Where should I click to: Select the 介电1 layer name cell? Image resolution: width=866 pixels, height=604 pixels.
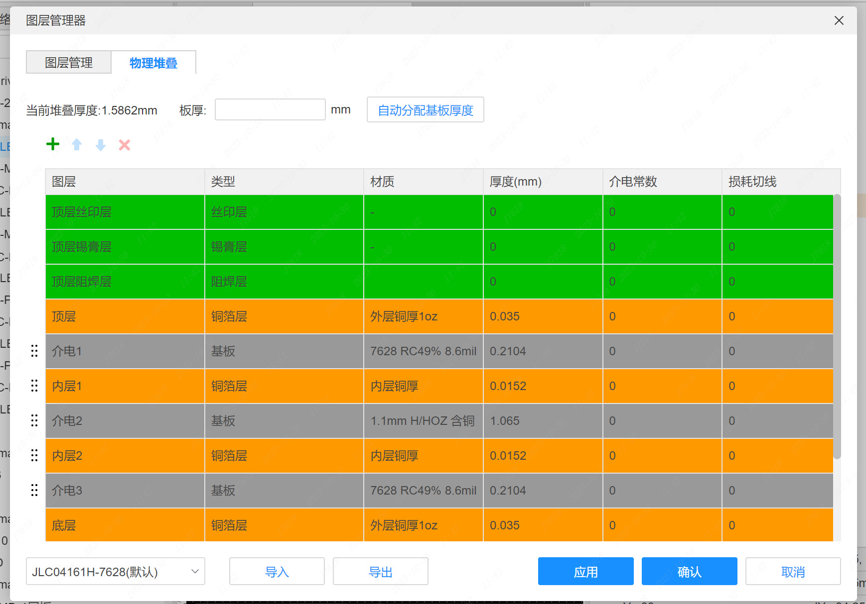(125, 351)
